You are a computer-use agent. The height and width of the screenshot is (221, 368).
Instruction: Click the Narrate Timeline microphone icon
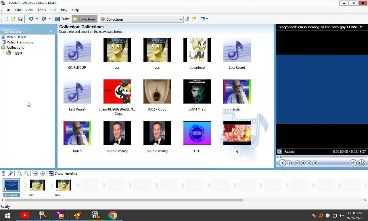10,174
